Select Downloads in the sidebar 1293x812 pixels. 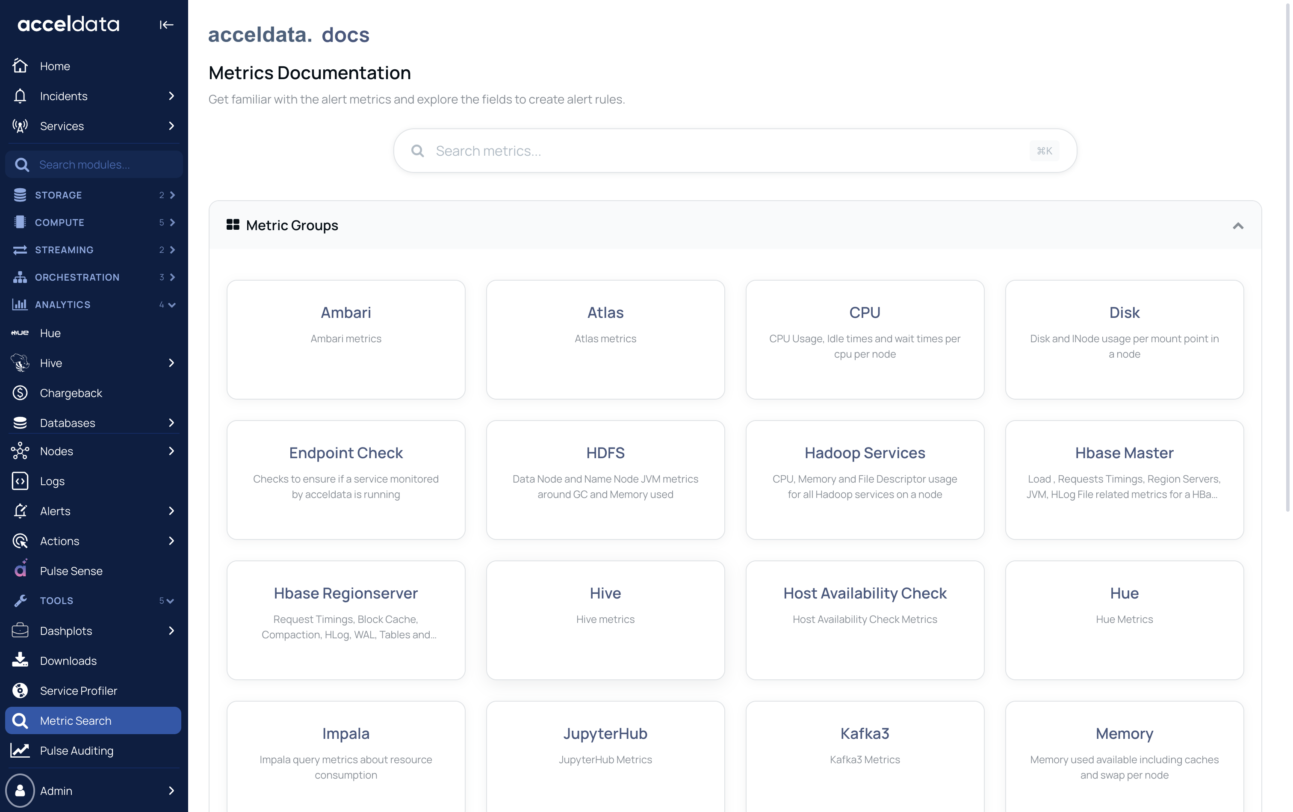coord(93,661)
